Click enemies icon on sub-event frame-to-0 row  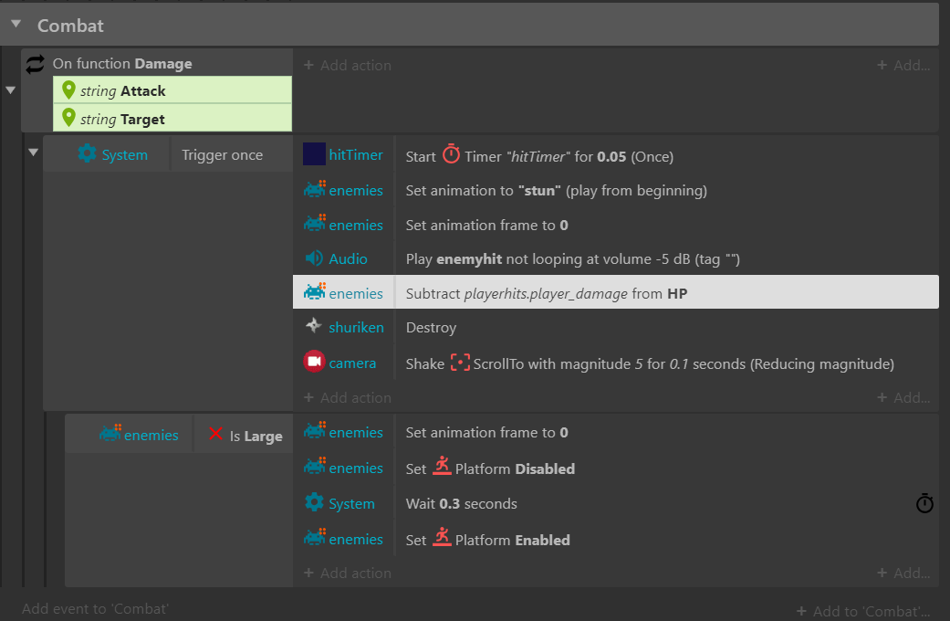pyautogui.click(x=315, y=430)
